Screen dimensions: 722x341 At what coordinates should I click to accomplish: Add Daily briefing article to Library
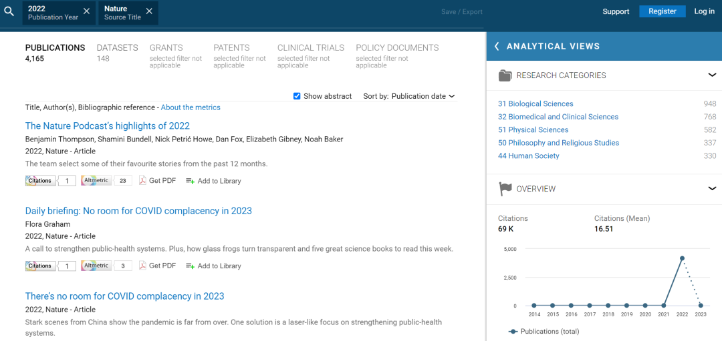[213, 266]
